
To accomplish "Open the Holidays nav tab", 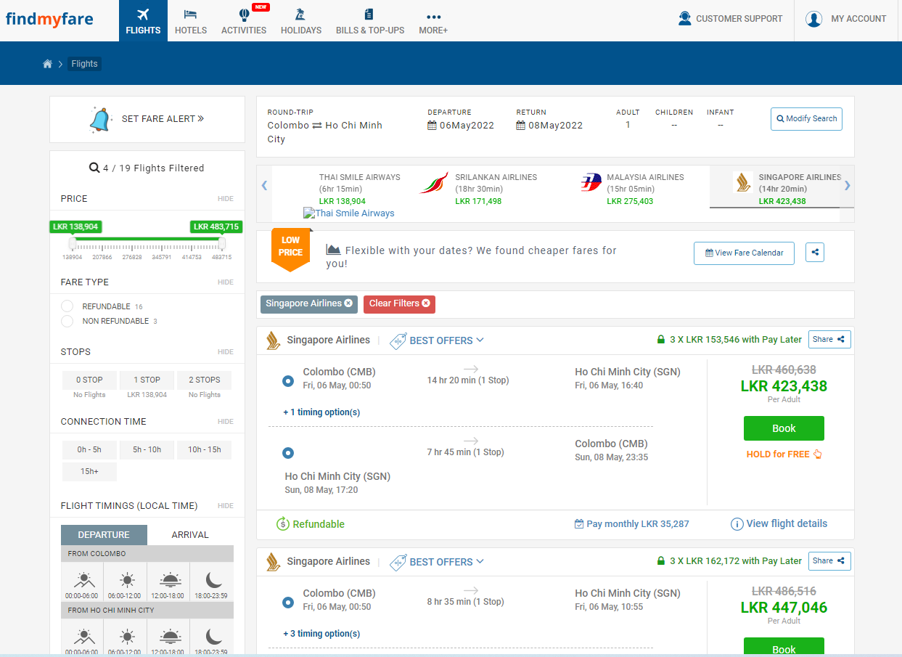I will [301, 20].
